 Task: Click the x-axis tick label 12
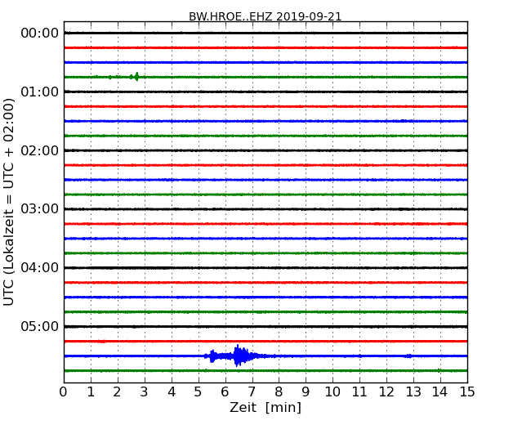pos(386,392)
